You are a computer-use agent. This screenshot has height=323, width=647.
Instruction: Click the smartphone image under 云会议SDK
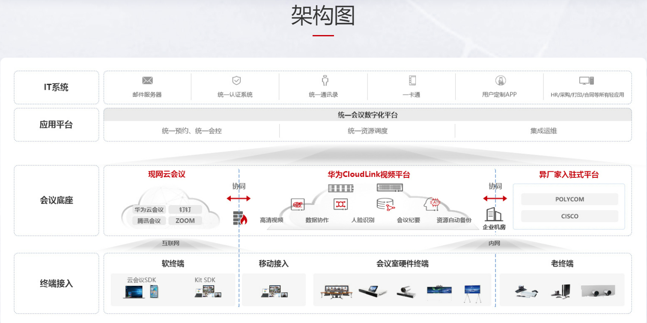[154, 291]
